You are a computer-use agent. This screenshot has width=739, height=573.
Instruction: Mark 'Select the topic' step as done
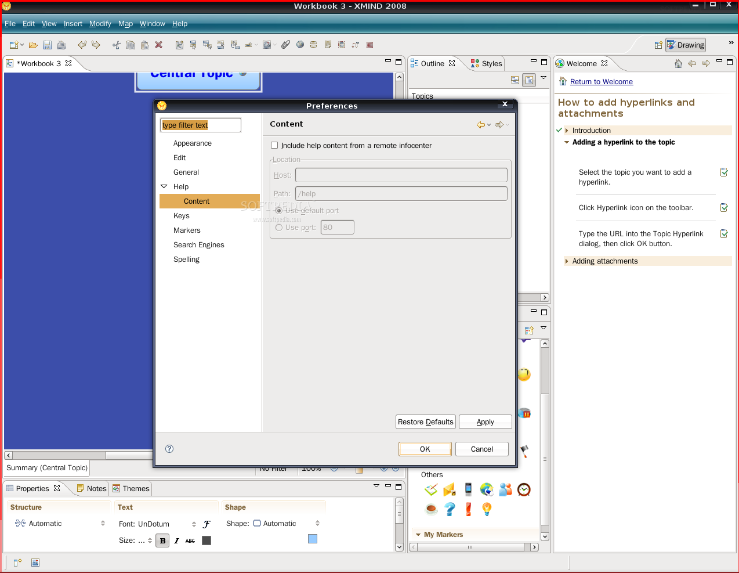(x=724, y=172)
